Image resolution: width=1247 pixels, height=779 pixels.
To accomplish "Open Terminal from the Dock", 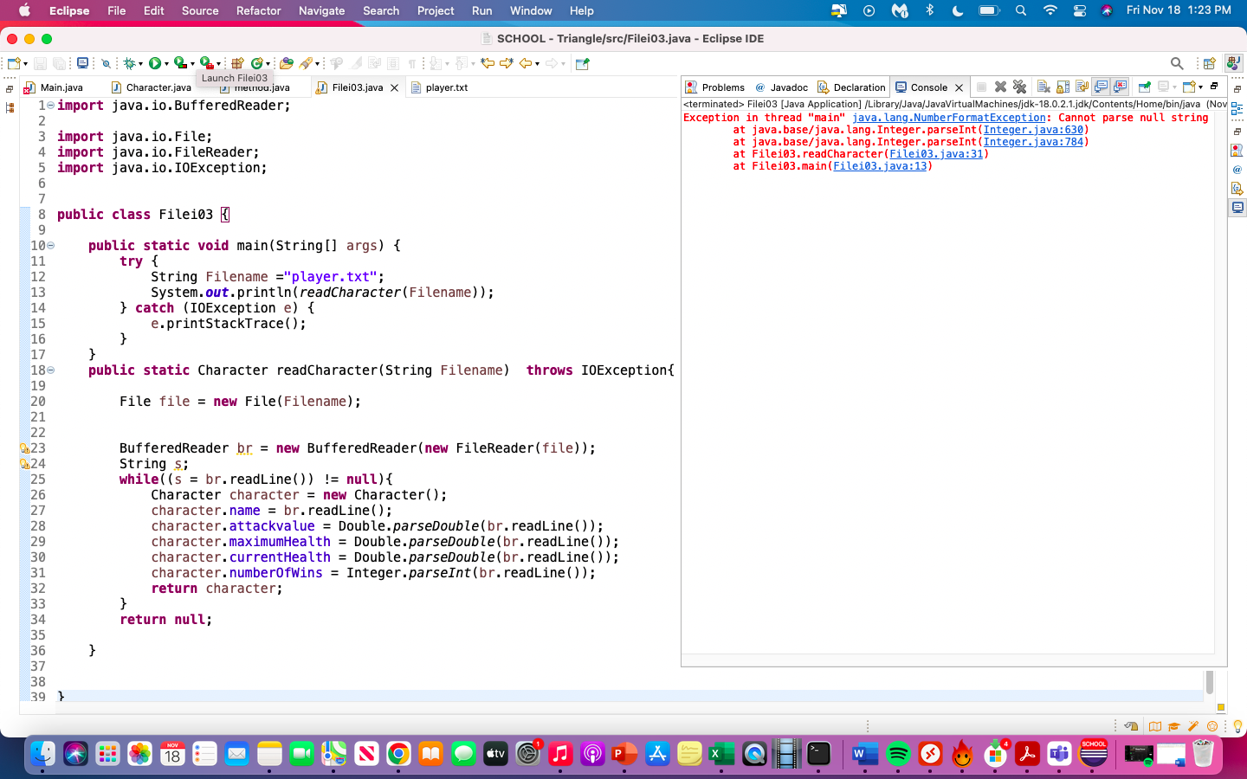I will point(818,754).
